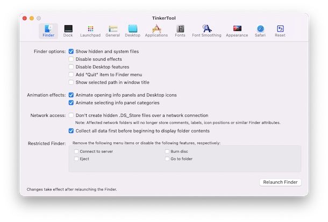Click the Network access label
Screen dimensions: 328x222
(x=48, y=115)
